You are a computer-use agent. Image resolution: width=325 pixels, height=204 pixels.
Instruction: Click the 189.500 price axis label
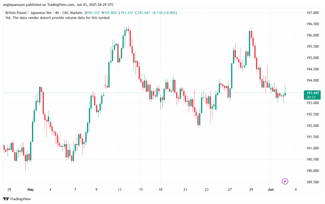pyautogui.click(x=313, y=182)
